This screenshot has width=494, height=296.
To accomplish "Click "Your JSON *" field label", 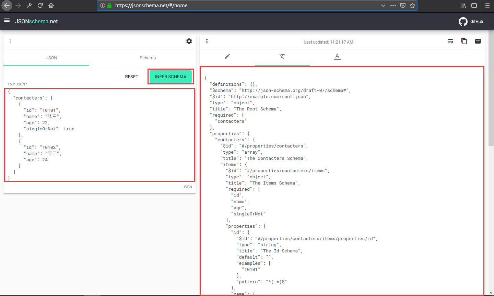I will click(x=17, y=84).
